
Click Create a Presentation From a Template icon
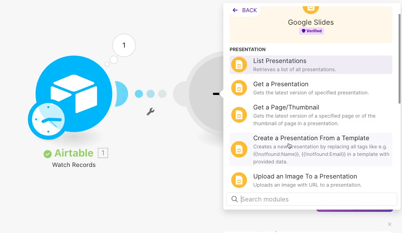tap(239, 149)
